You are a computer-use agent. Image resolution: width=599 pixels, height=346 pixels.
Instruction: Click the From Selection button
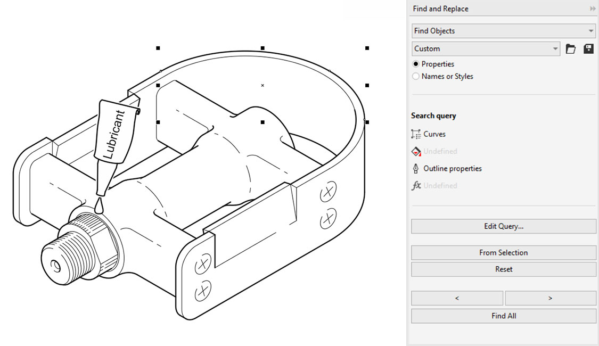point(504,252)
